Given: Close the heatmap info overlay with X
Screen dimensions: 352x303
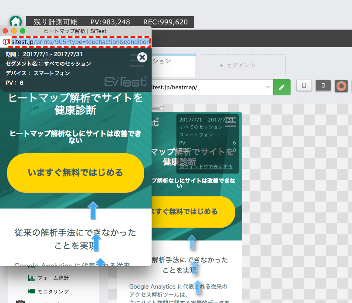Looking at the screenshot, I should click(142, 57).
